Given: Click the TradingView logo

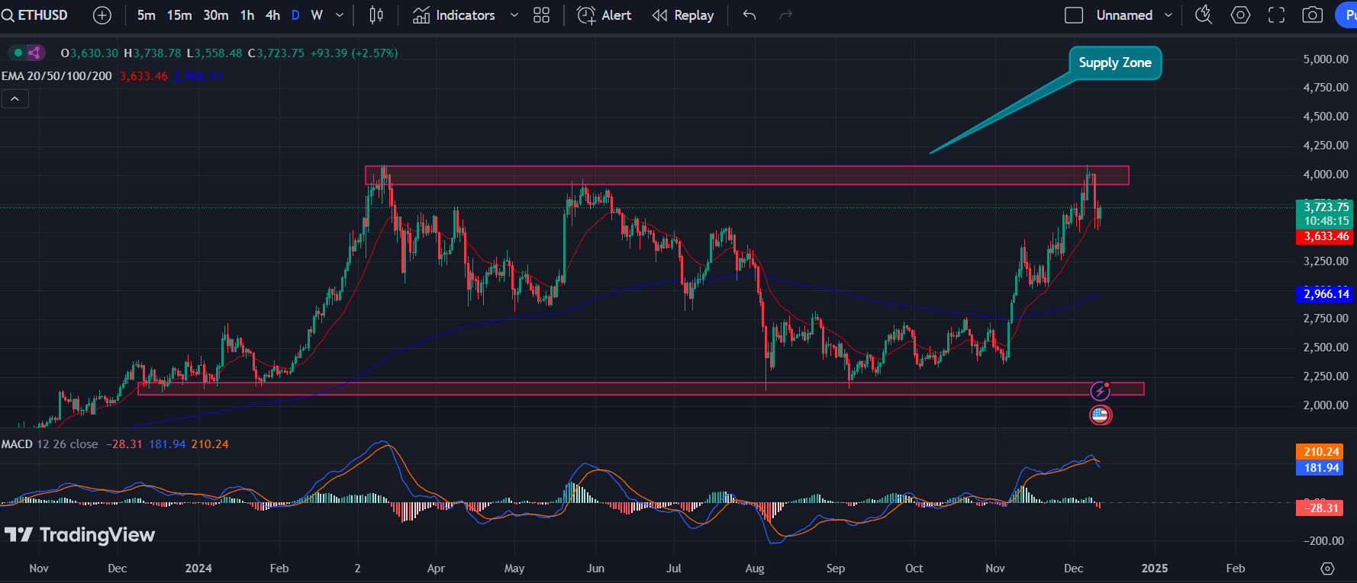Looking at the screenshot, I should coord(79,535).
